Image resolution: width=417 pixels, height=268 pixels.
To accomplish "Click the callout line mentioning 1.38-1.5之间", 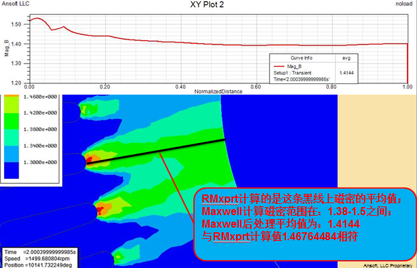I will pyautogui.click(x=297, y=211).
